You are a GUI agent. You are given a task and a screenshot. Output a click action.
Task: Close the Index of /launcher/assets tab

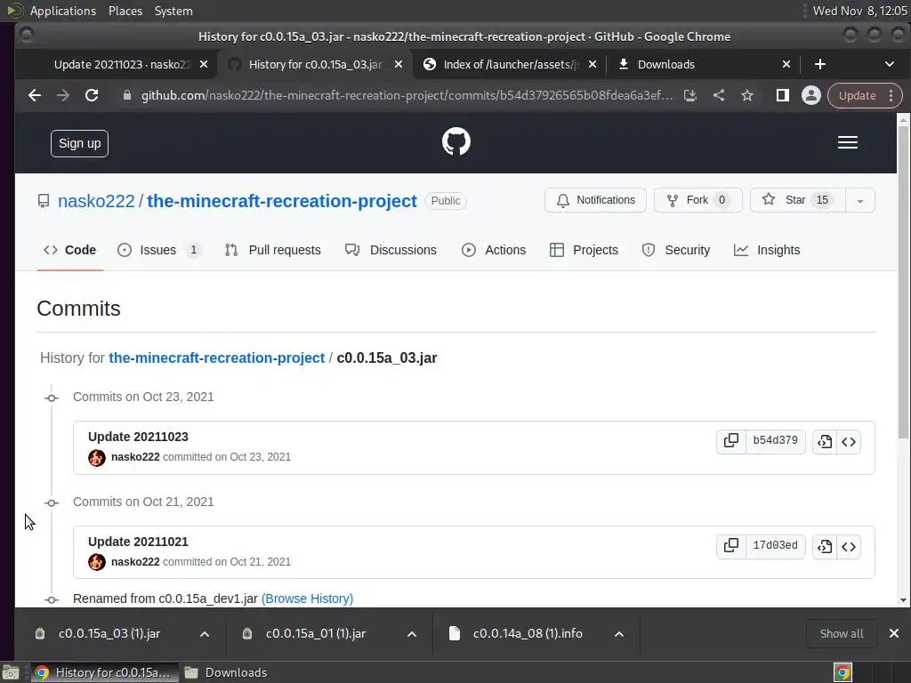pyautogui.click(x=592, y=64)
